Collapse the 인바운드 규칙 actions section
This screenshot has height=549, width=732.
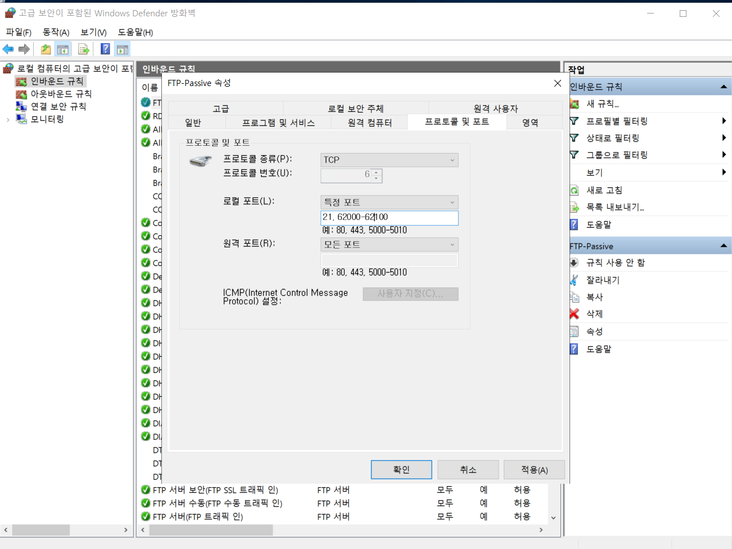(x=724, y=87)
